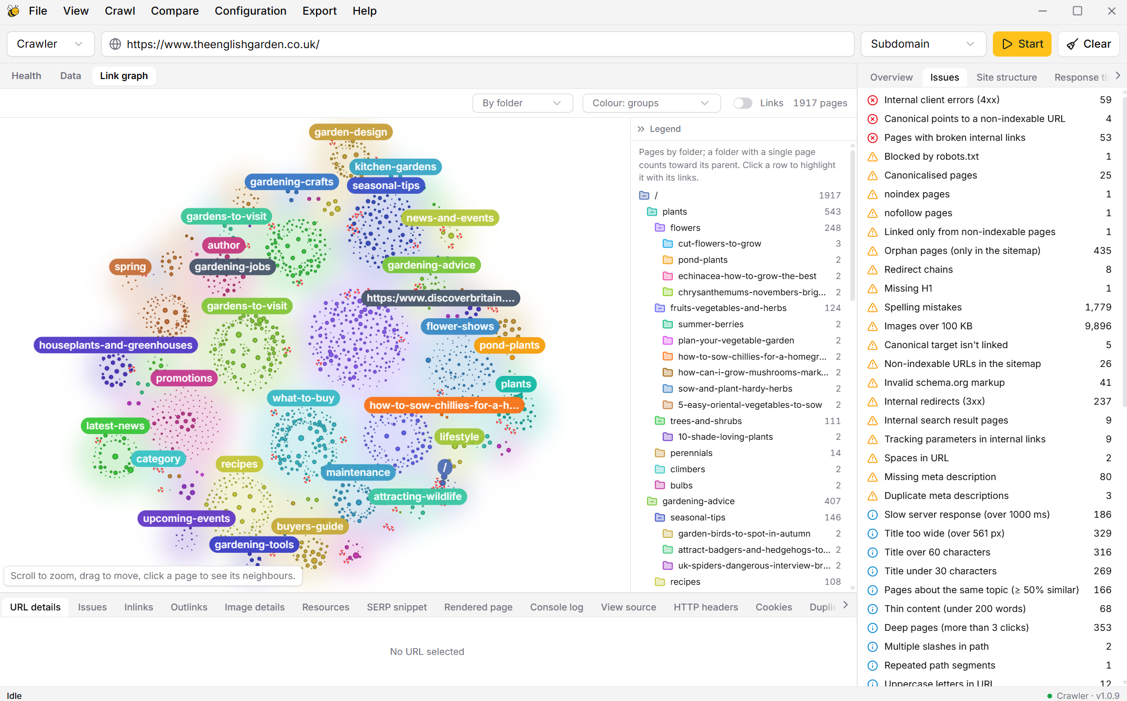The image size is (1127, 701).
Task: Click the Start crawl button
Action: (1022, 44)
